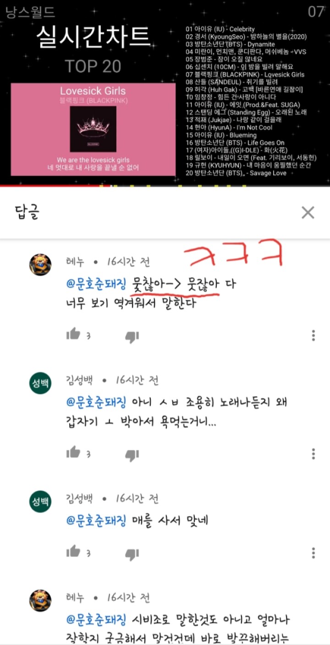Open 헤누's avatar on the bottom reply
Image resolution: width=330 pixels, height=645 pixels.
[40, 600]
